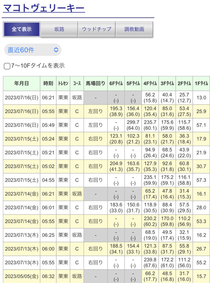Click 6F time 188.5 (34.1)
The height and width of the screenshot is (283, 210).
click(x=116, y=249)
